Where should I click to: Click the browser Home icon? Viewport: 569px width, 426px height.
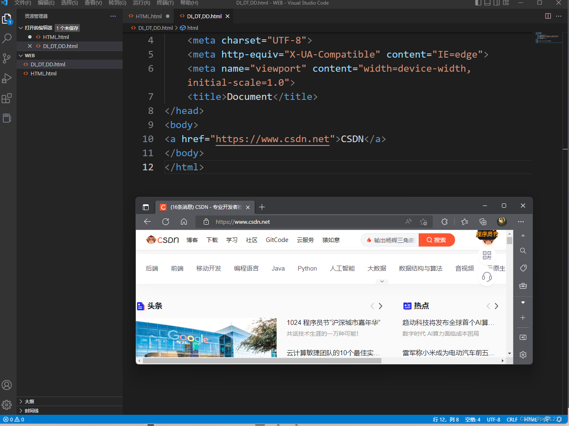pyautogui.click(x=184, y=222)
